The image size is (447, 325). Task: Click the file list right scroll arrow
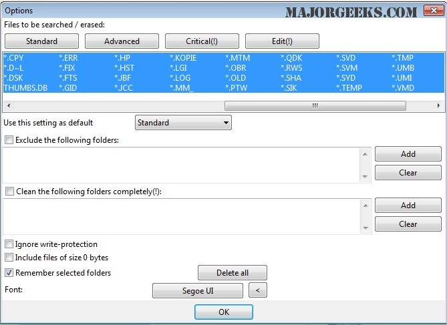click(x=438, y=105)
